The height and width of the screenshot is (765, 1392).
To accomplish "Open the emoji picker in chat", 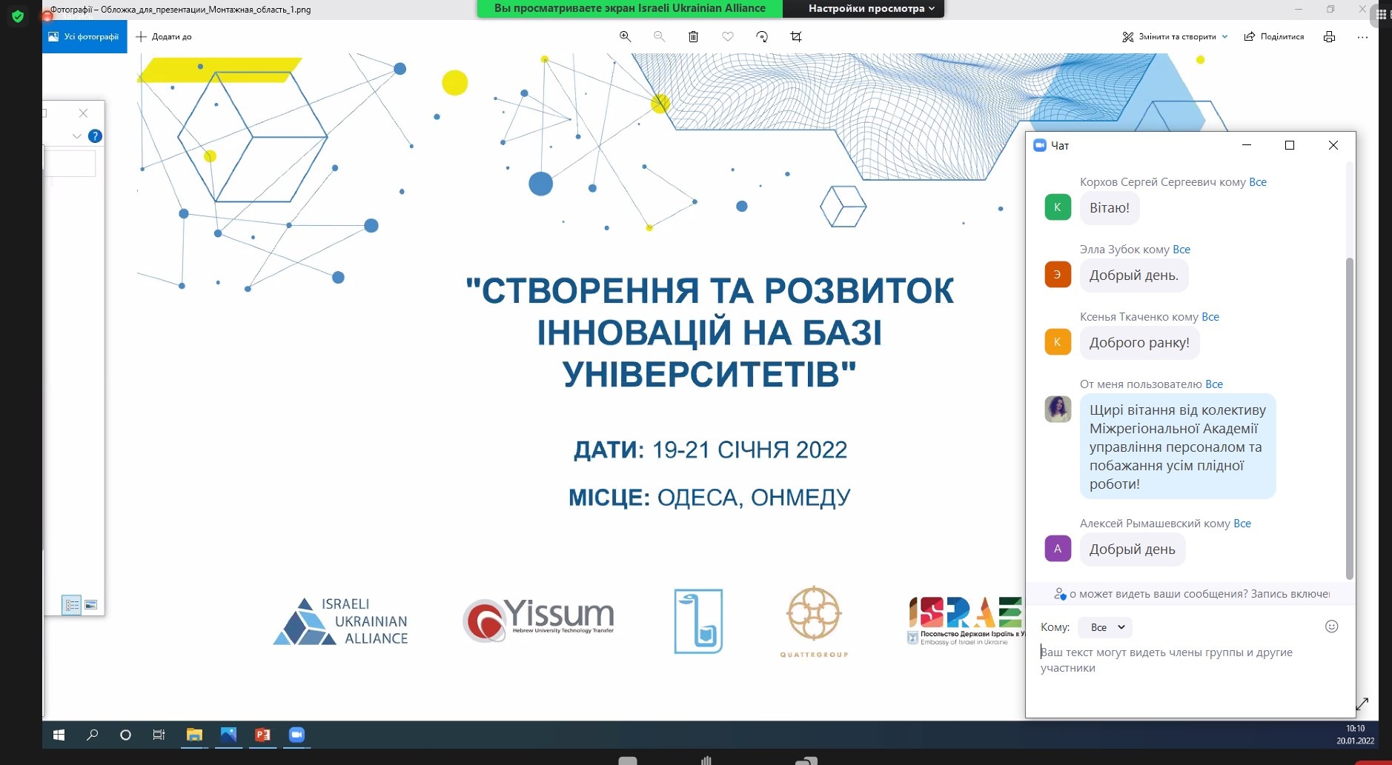I will pos(1331,627).
